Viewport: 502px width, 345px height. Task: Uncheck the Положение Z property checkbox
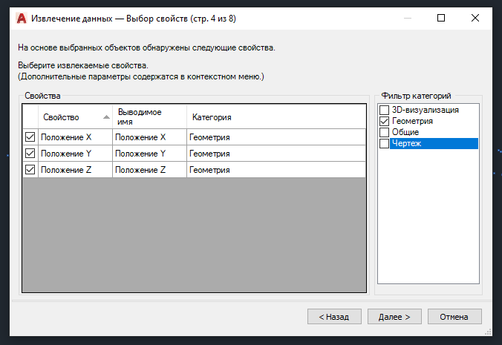tap(30, 170)
